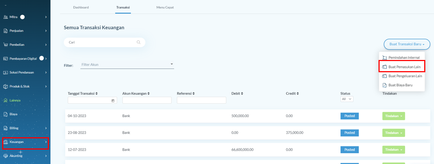Switch to the Menu Cepat tab

(165, 8)
